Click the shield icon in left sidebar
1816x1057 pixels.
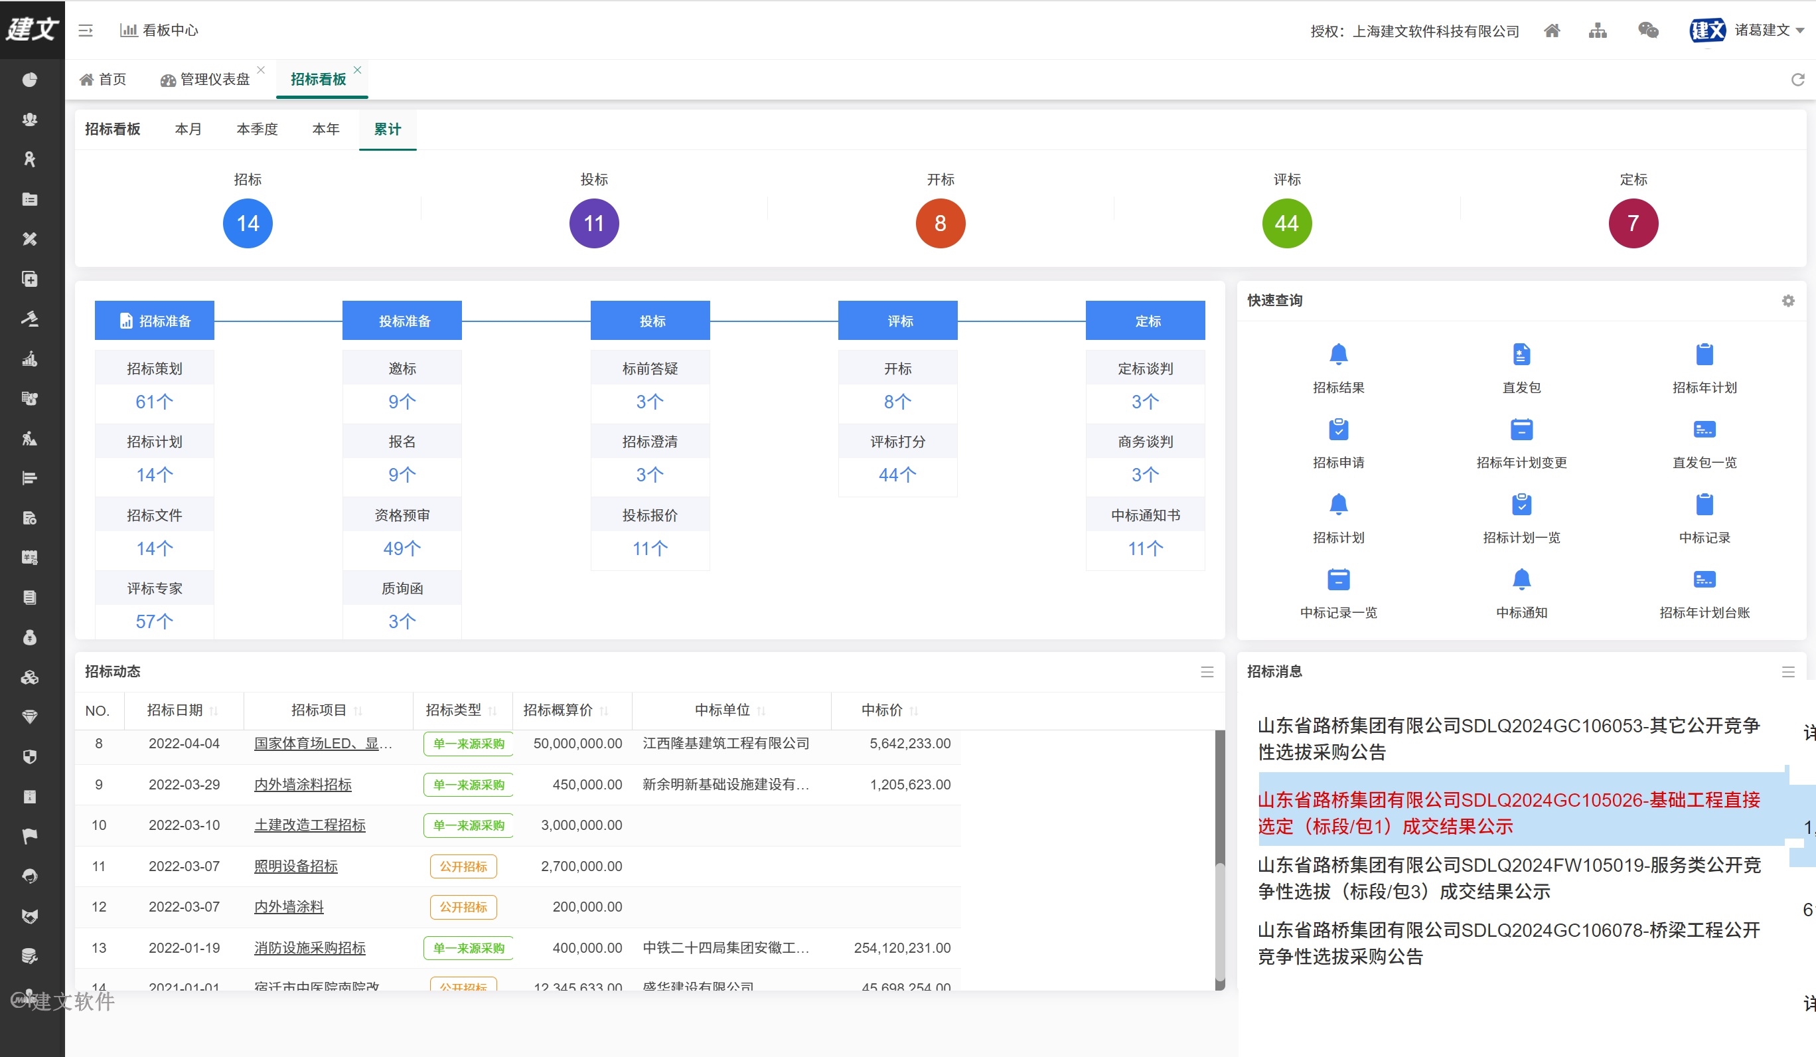coord(30,756)
